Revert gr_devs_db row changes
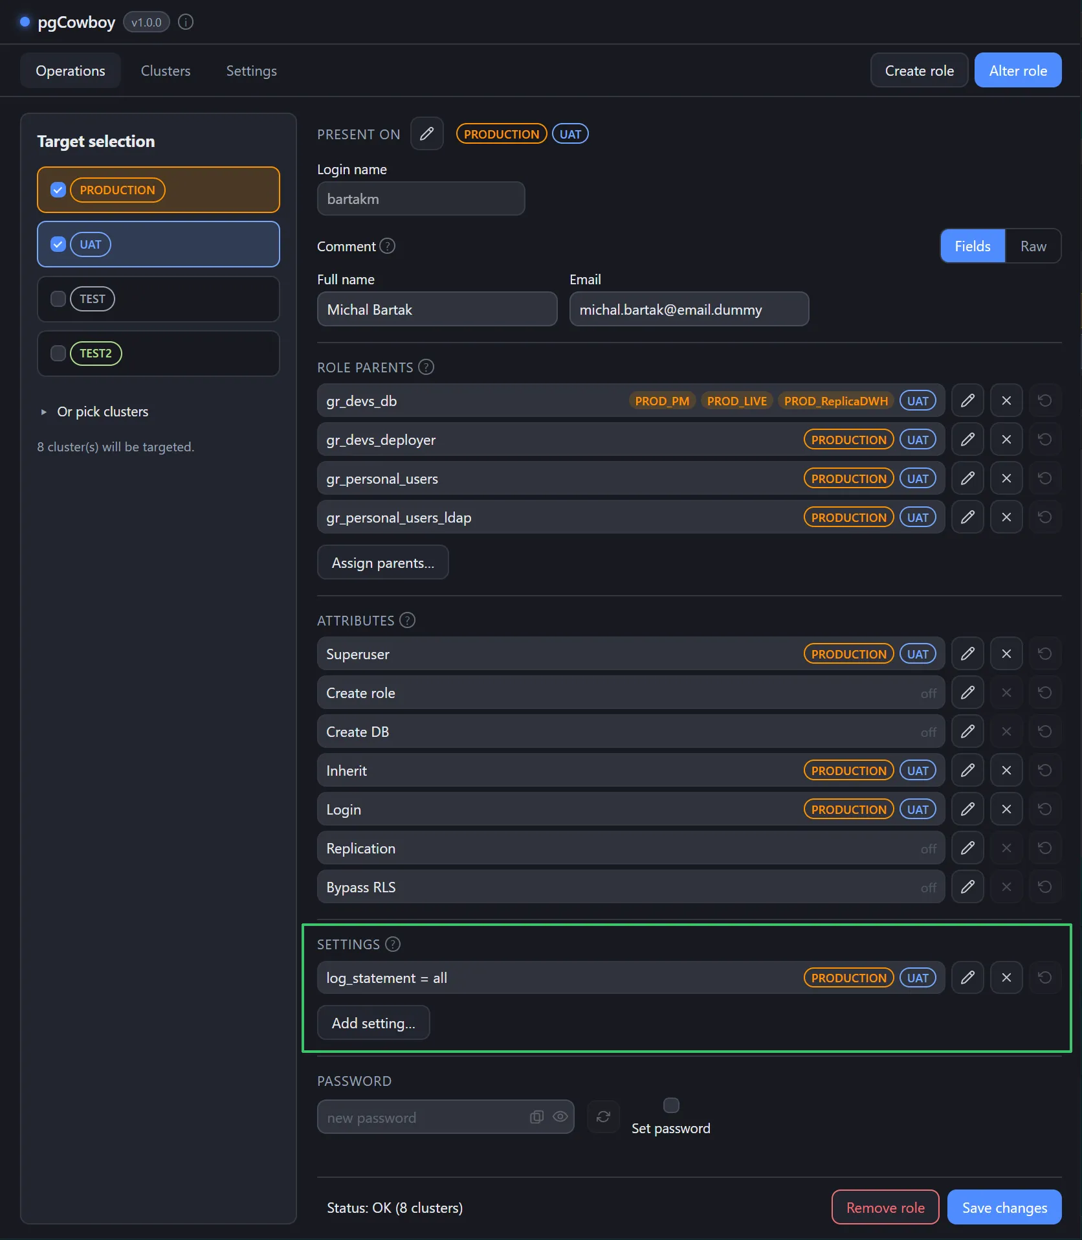The width and height of the screenshot is (1082, 1240). pyautogui.click(x=1045, y=401)
